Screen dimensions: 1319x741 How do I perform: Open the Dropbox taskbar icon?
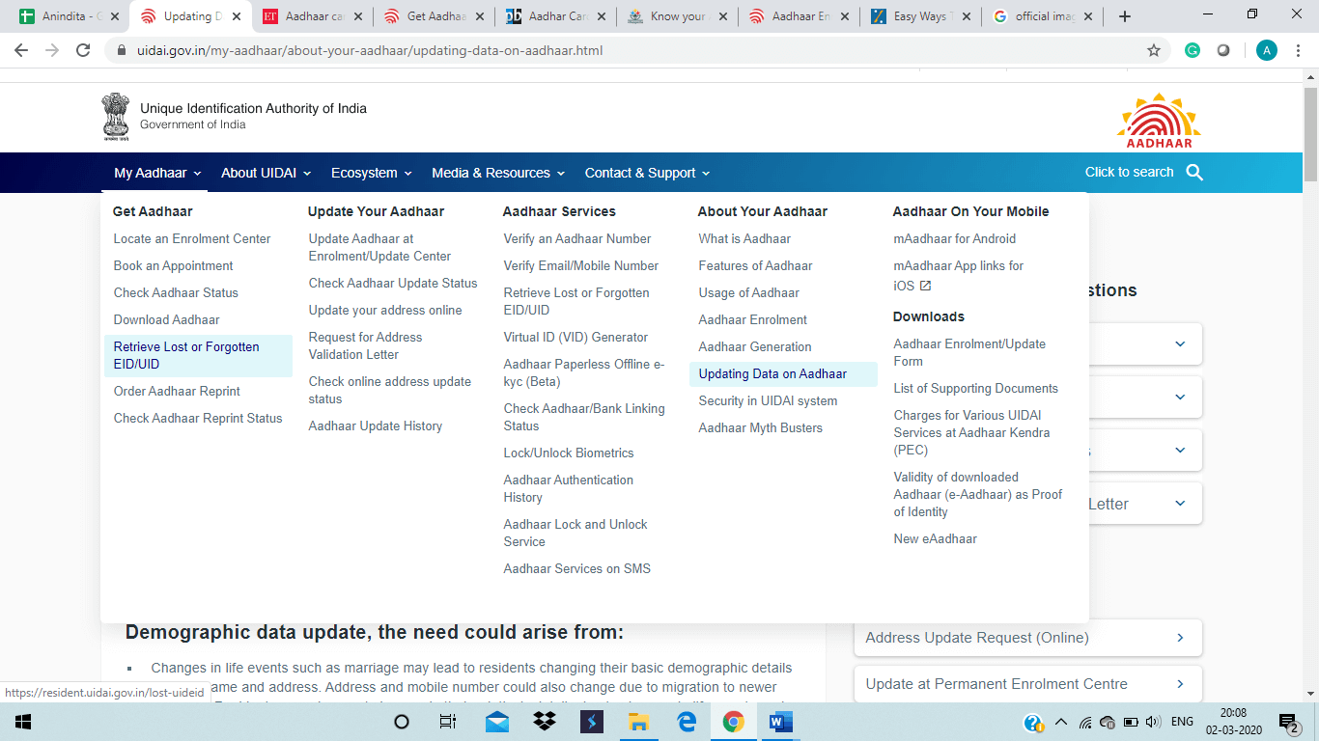click(544, 722)
